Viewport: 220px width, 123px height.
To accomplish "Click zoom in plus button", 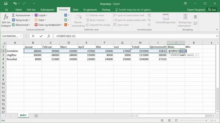I will click(206, 120).
